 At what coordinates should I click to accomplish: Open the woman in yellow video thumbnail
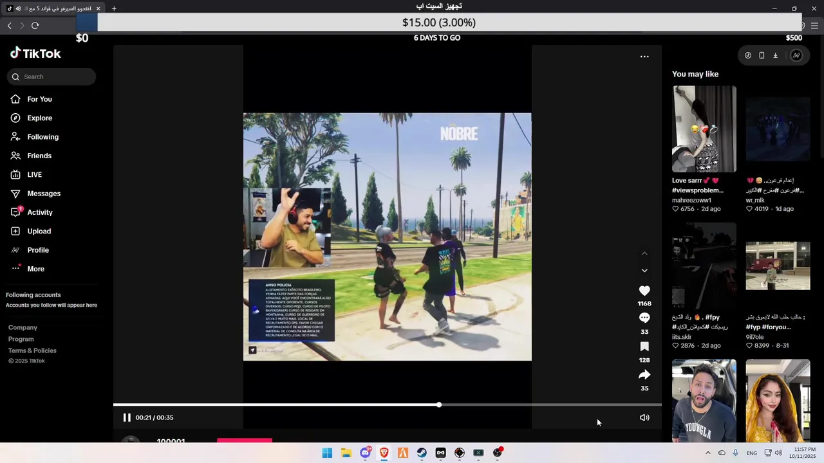(x=778, y=401)
